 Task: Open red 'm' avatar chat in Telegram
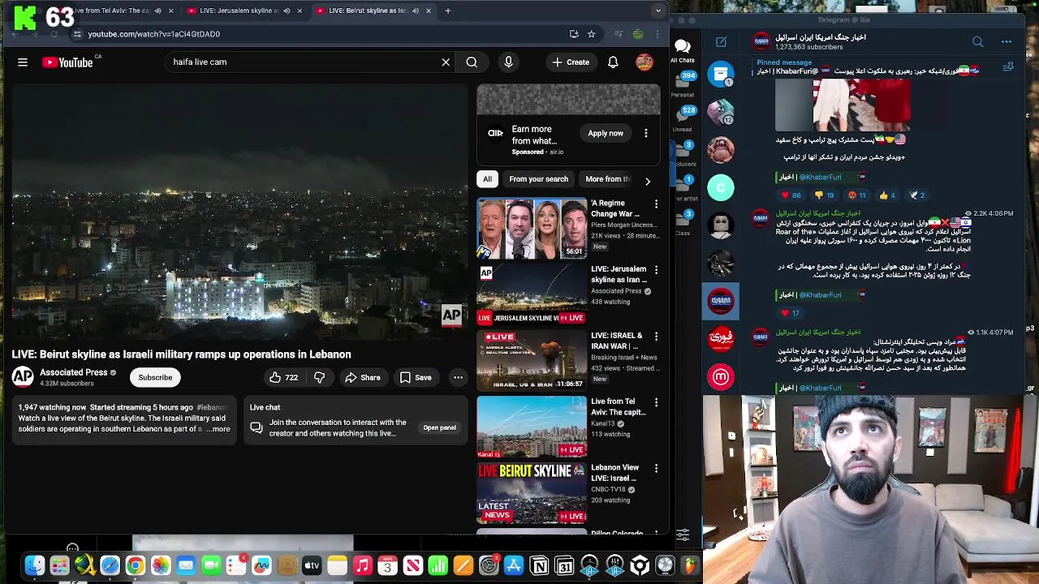721,376
